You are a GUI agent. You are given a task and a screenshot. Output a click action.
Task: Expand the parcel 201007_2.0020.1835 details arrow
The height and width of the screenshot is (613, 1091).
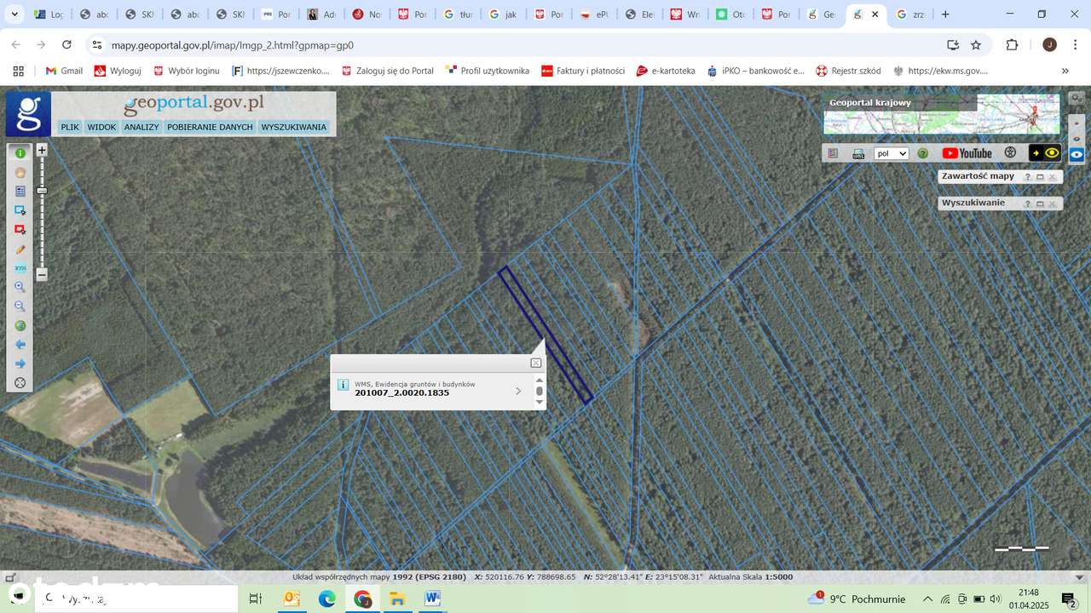click(x=518, y=392)
